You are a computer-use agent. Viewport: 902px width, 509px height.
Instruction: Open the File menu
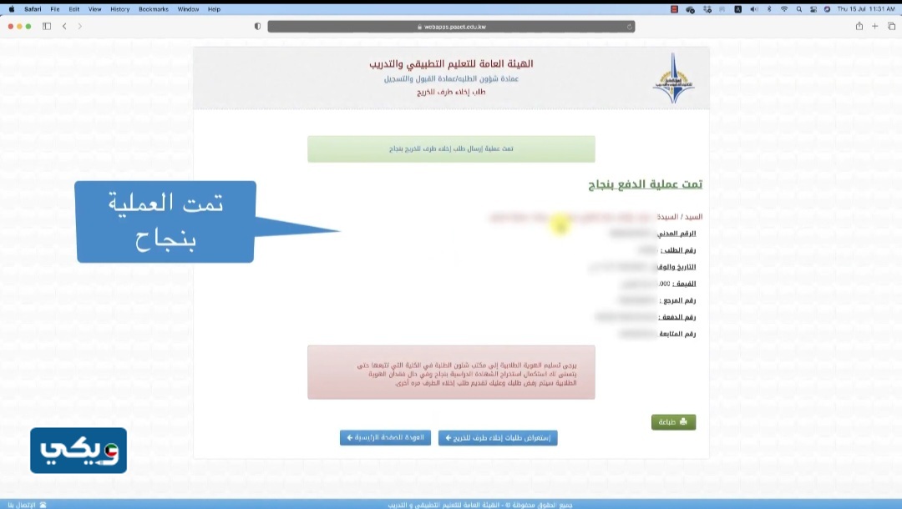pyautogui.click(x=55, y=9)
